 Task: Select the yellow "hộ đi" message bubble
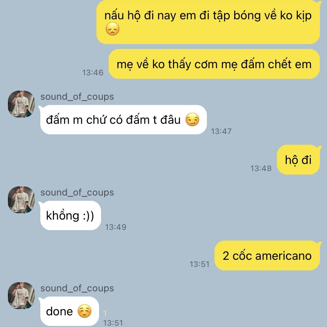299,160
